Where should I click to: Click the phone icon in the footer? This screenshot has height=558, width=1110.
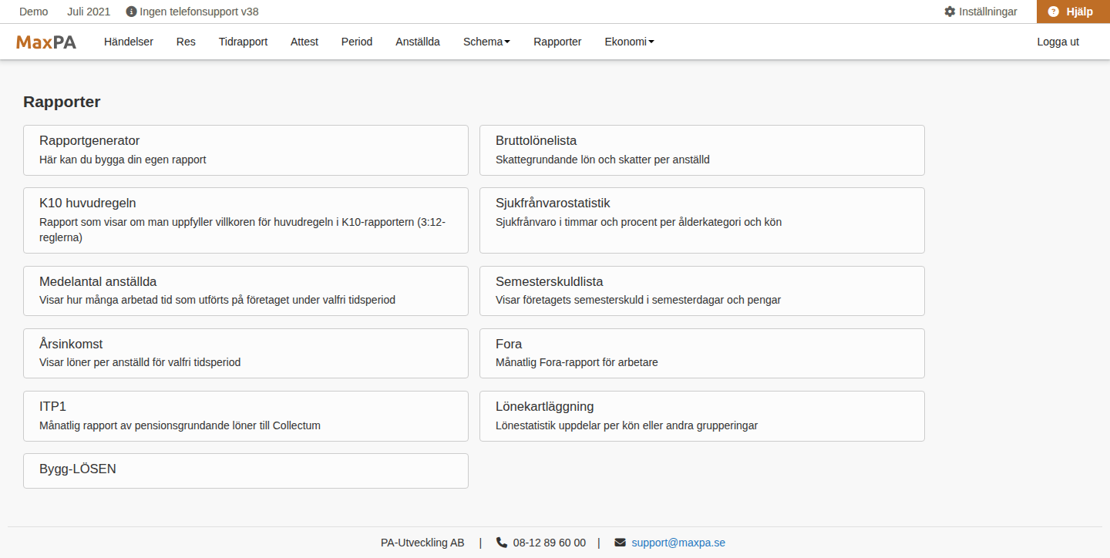click(502, 543)
